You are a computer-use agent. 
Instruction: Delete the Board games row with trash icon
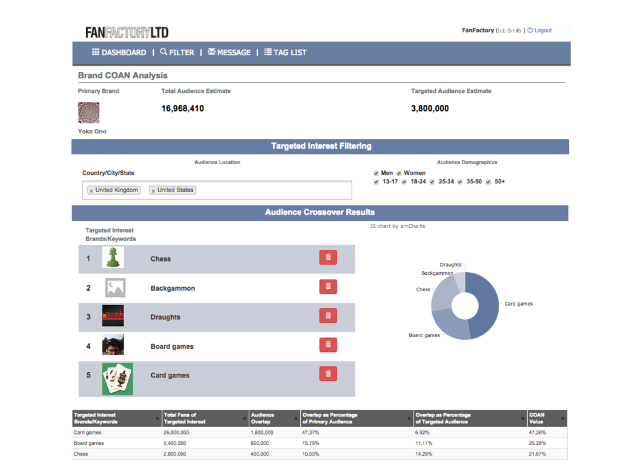pyautogui.click(x=328, y=345)
